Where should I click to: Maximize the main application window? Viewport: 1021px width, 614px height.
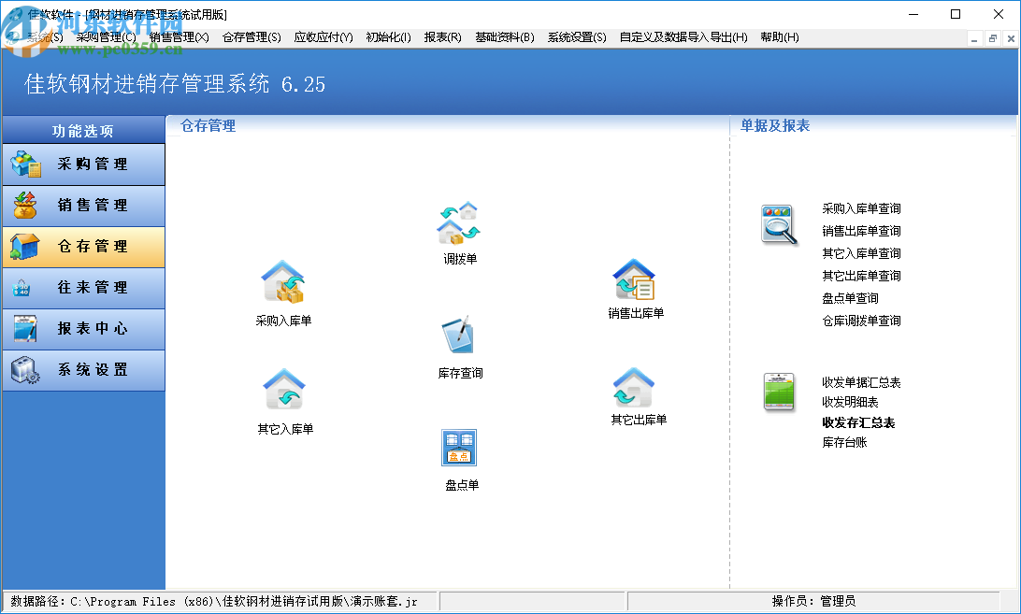pos(956,14)
